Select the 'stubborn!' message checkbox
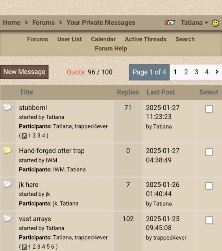Image resolution: width=222 pixels, height=251 pixels. pyautogui.click(x=209, y=109)
